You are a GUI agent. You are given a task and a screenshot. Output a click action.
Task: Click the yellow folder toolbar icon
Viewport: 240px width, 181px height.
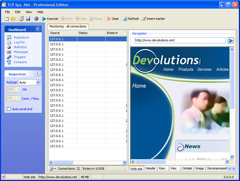click(13, 19)
